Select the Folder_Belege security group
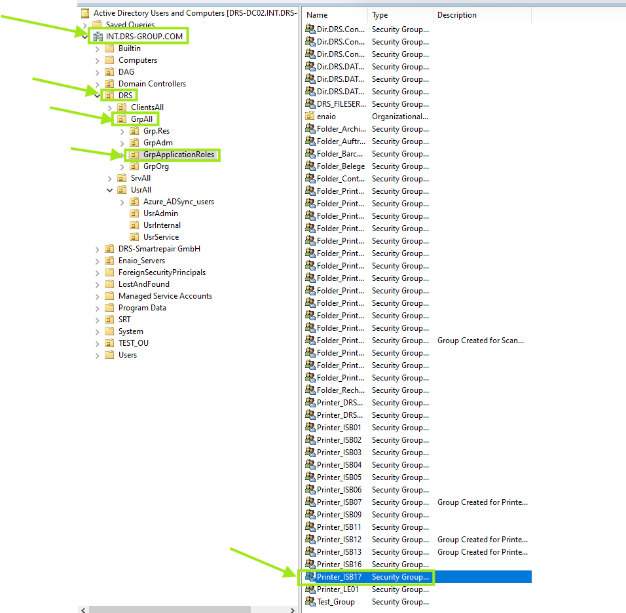Screen dimensions: 626x613 341,166
